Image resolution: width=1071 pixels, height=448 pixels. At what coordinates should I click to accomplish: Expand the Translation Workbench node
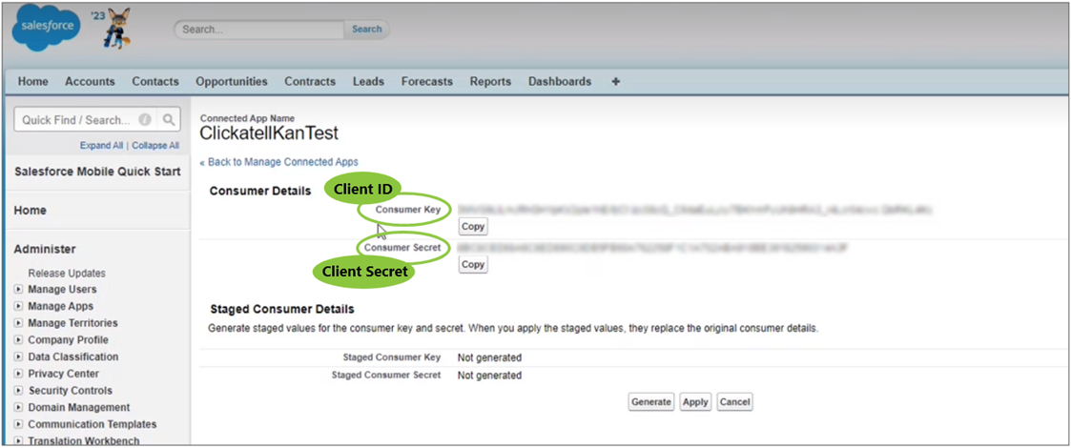[x=18, y=441]
